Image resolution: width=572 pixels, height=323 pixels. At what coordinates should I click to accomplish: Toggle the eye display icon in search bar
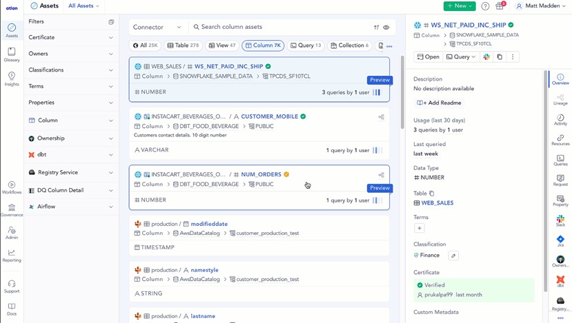point(386,28)
